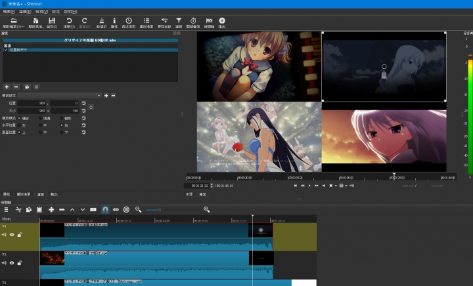Open the Edit menu

click(x=25, y=12)
